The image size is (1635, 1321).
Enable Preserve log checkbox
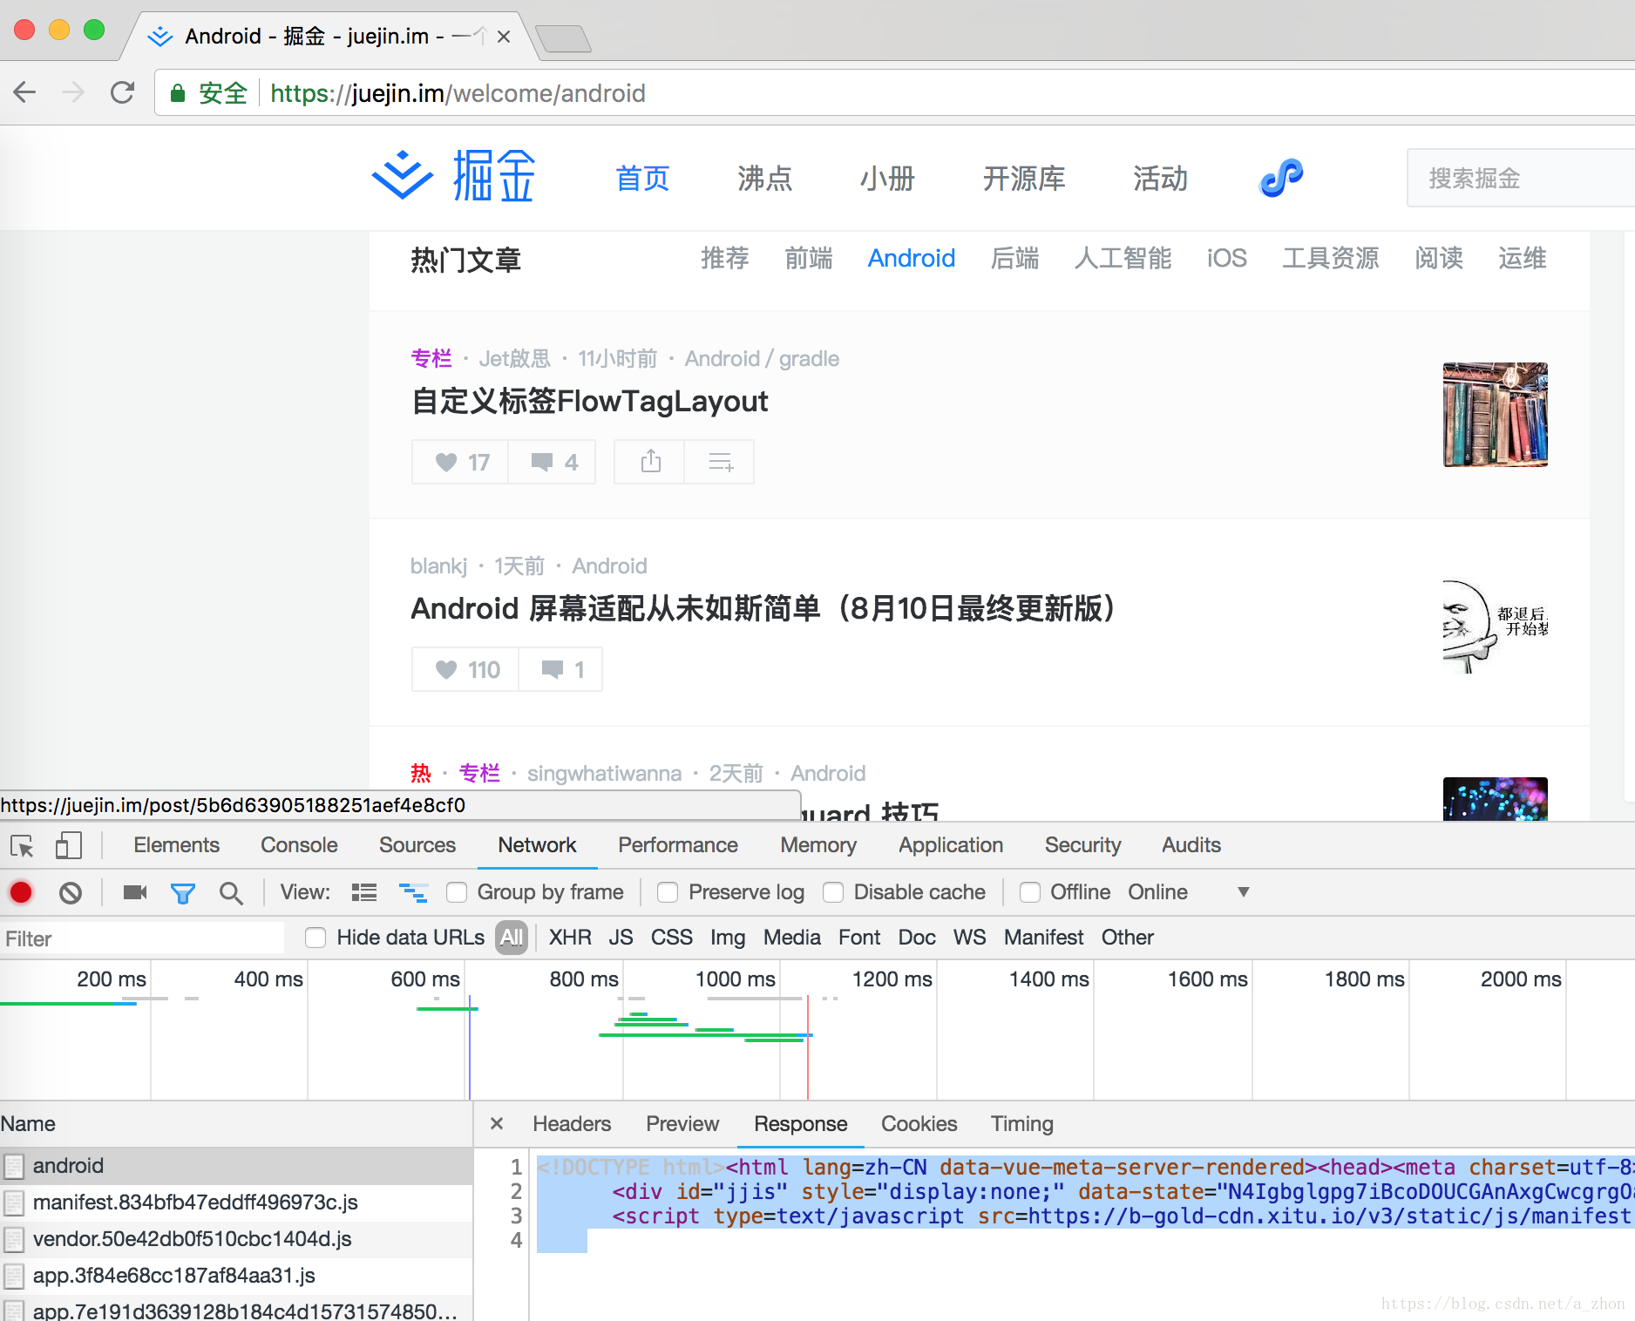(x=668, y=892)
